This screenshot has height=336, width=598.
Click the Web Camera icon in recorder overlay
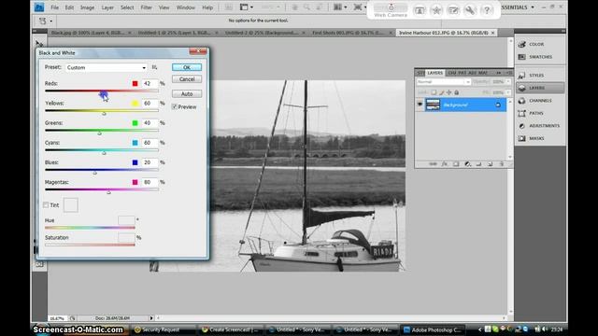[391, 7]
